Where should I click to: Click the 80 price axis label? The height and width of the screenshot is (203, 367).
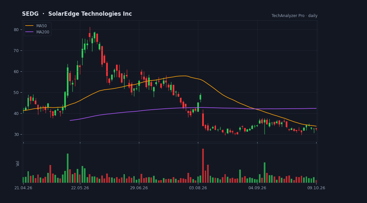tap(16, 30)
